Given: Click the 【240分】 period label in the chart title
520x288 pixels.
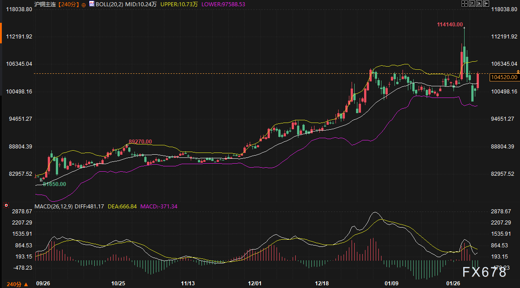Looking at the screenshot, I should pos(68,4).
